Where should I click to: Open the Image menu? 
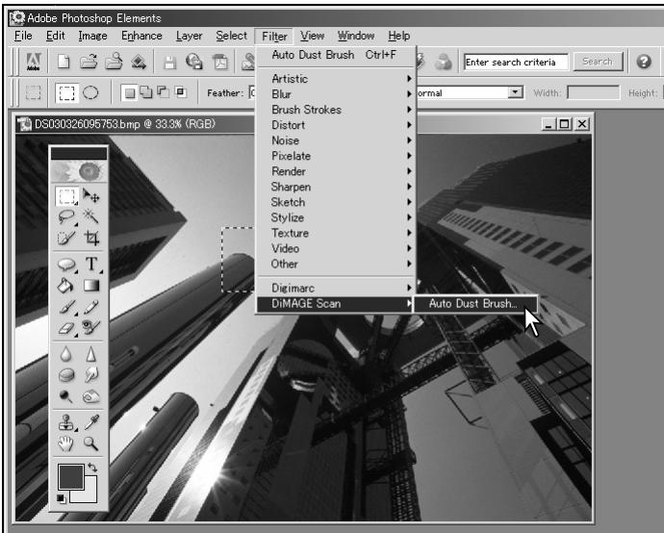pos(92,36)
